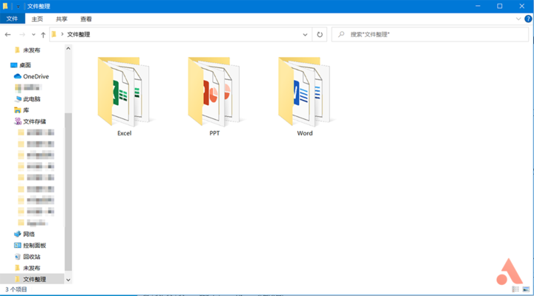Screen dimensions: 534x296
Task: Go forward with the forward arrow
Action: (x=22, y=34)
